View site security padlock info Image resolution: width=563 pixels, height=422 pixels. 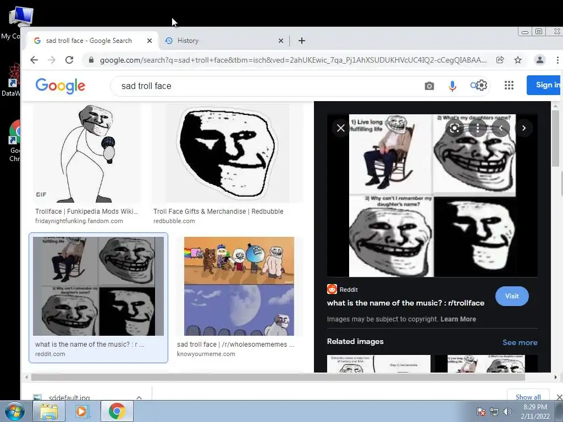tap(91, 60)
